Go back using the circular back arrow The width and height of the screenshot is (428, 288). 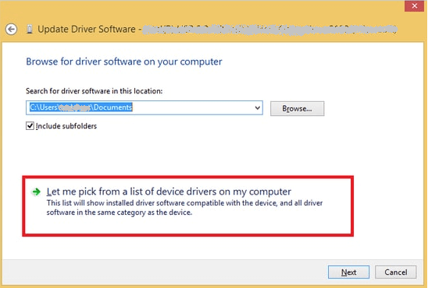tap(11, 29)
